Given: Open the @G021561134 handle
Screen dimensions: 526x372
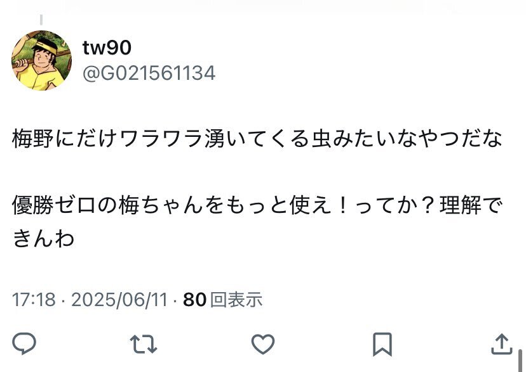Looking at the screenshot, I should (149, 74).
